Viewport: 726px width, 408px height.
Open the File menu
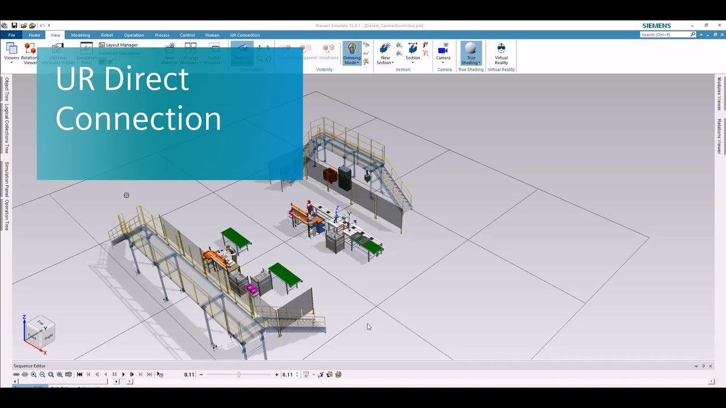point(11,35)
